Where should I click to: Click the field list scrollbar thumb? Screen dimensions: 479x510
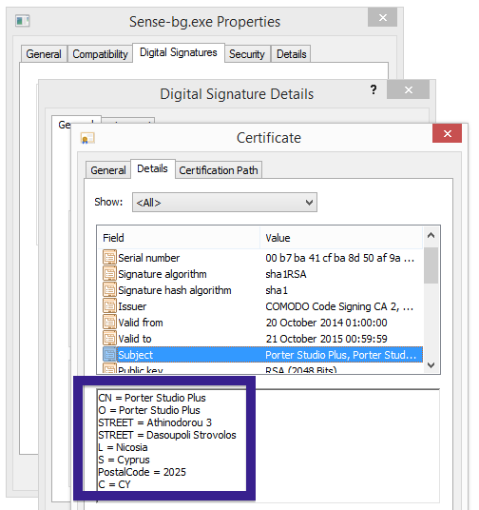pyautogui.click(x=431, y=265)
